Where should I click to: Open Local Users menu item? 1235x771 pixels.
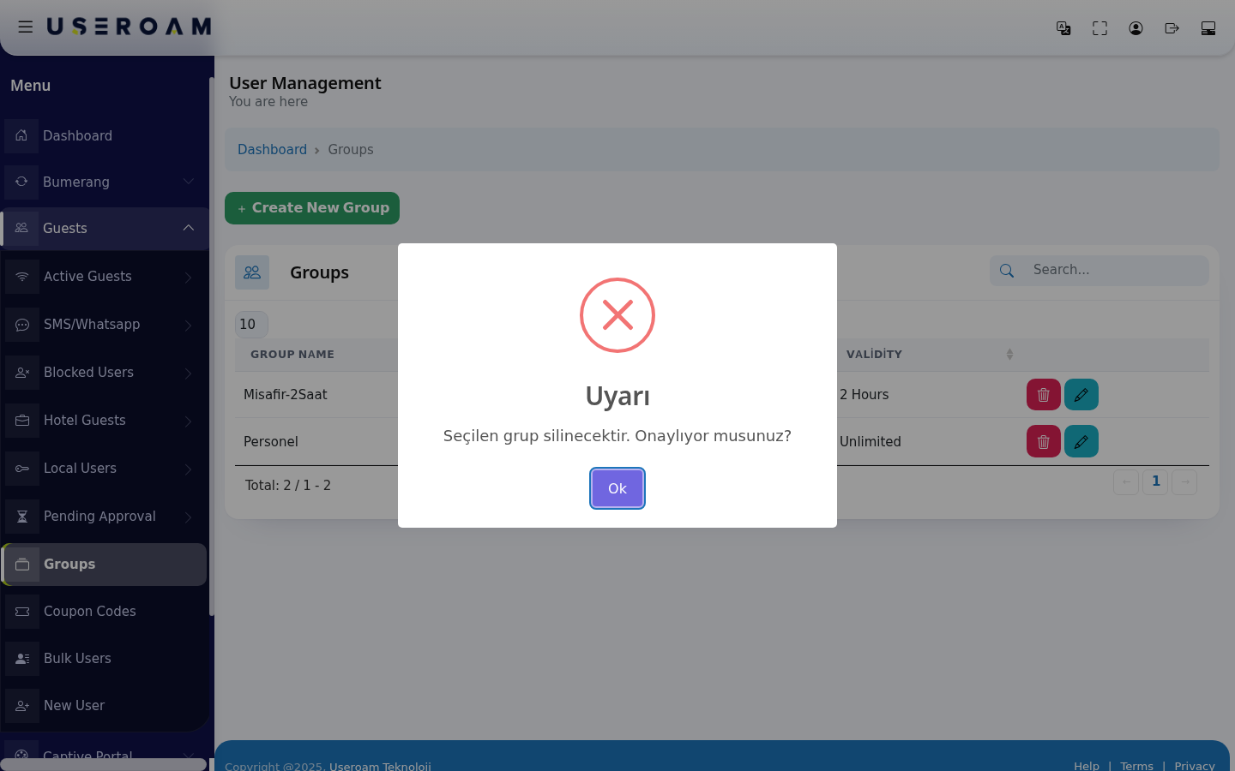tap(105, 469)
